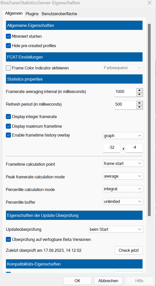Click the -4 overlay height field

click(x=134, y=148)
